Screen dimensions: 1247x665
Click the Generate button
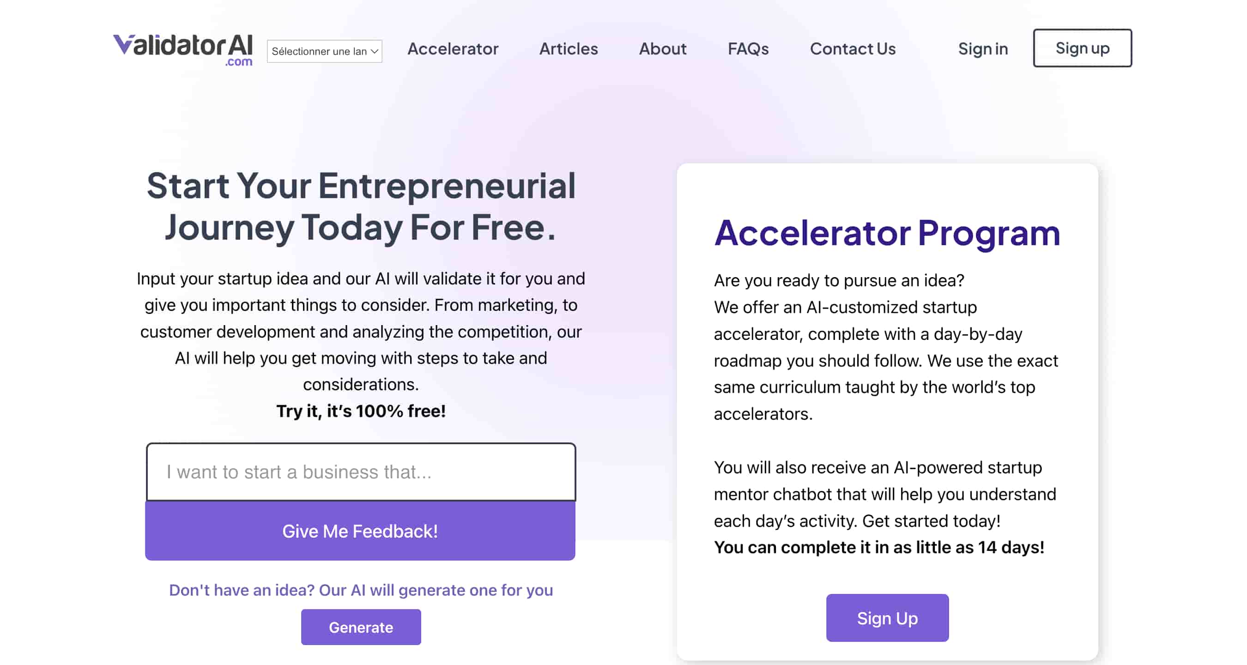[x=361, y=627]
